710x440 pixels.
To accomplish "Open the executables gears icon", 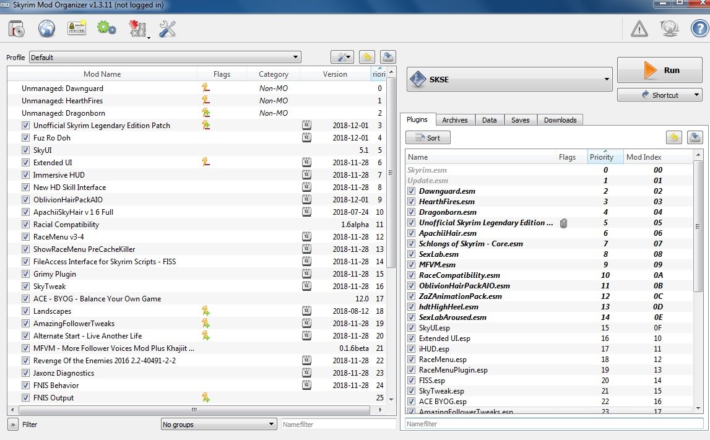I will pyautogui.click(x=106, y=28).
